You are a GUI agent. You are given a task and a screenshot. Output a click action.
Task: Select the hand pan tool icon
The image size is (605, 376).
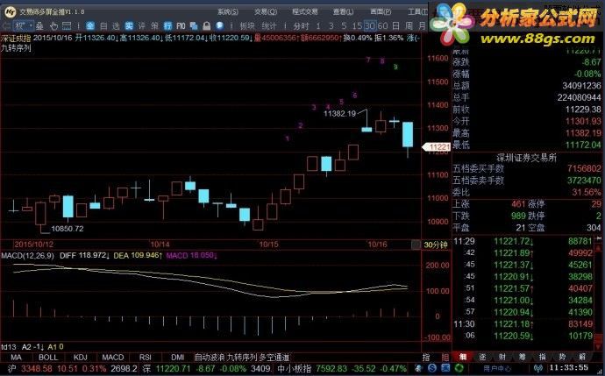pos(53,26)
